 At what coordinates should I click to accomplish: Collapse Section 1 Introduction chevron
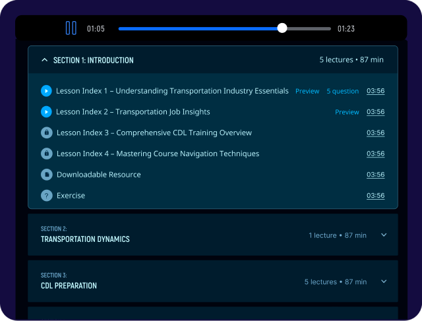pos(44,60)
